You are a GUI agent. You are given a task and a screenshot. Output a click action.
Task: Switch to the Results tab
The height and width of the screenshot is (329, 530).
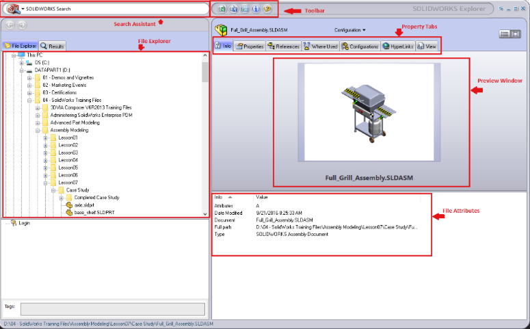pos(52,46)
